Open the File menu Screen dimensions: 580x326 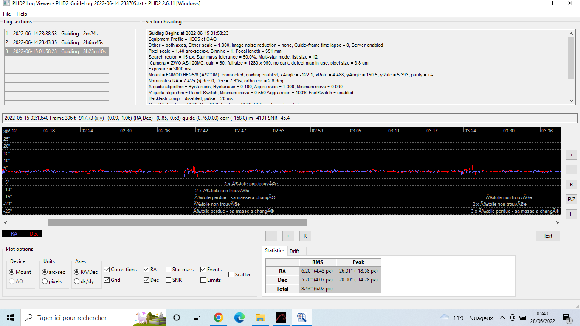7,14
